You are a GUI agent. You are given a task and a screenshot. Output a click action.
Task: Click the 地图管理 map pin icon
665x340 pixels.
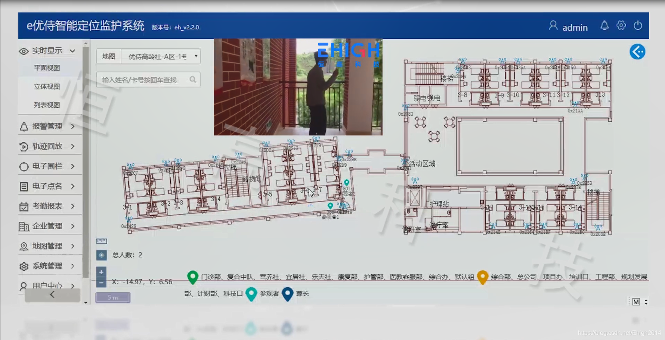click(x=24, y=246)
